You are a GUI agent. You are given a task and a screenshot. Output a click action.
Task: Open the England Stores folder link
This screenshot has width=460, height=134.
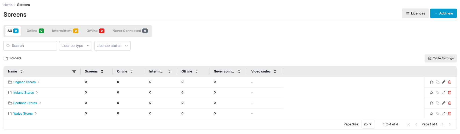24,82
